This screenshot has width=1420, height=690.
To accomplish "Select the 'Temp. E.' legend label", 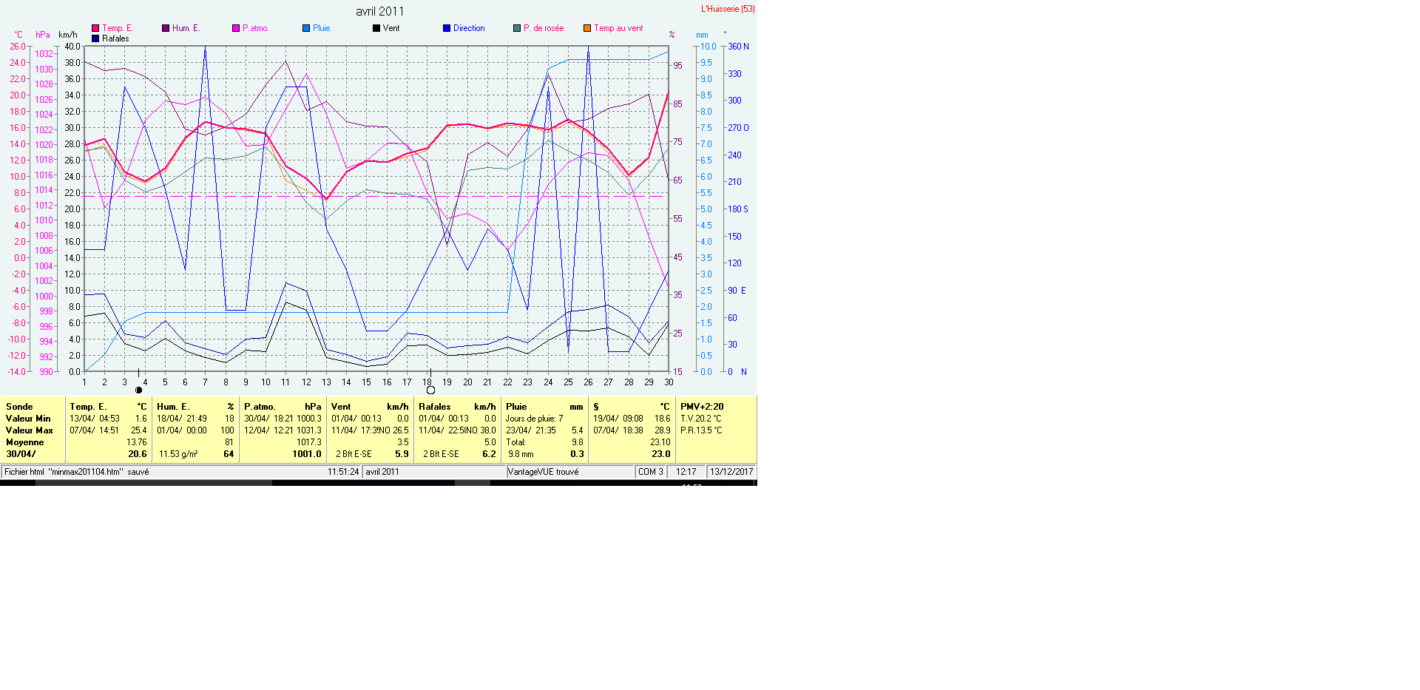I will point(118,28).
